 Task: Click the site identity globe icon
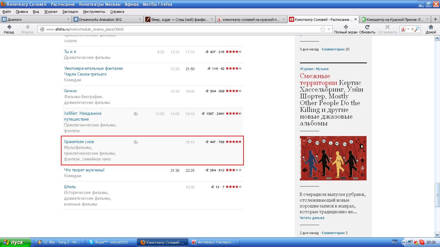42,29
